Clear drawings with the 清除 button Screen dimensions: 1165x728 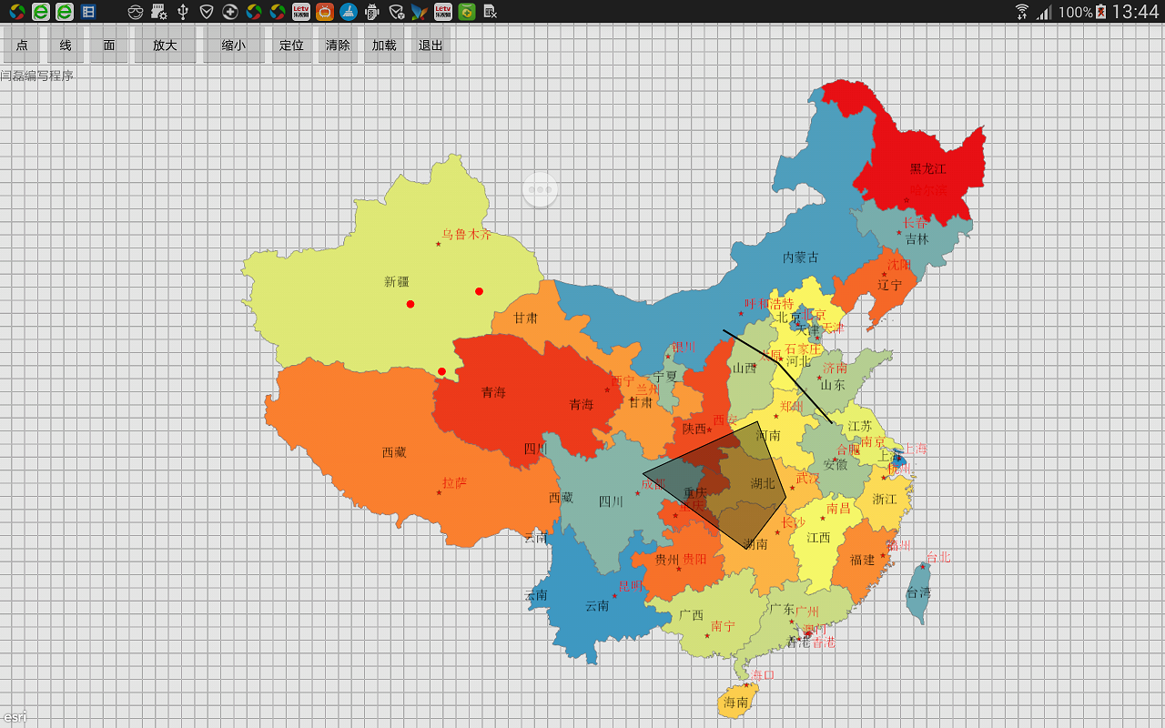click(338, 45)
